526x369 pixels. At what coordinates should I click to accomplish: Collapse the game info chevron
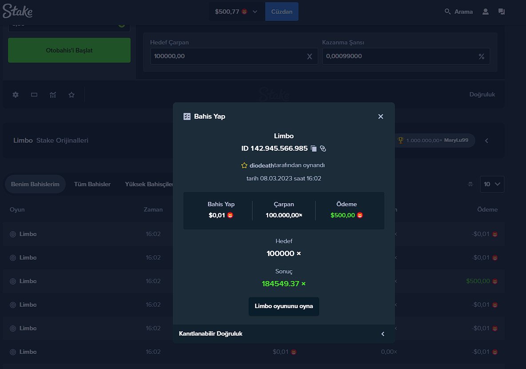pyautogui.click(x=486, y=140)
